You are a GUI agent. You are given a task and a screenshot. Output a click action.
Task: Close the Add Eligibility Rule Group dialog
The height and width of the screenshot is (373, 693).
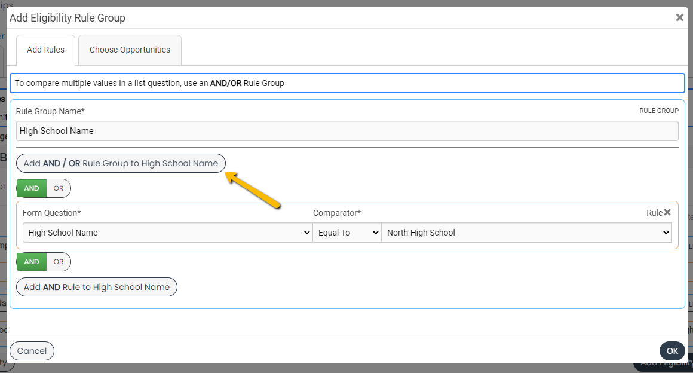[x=679, y=17]
